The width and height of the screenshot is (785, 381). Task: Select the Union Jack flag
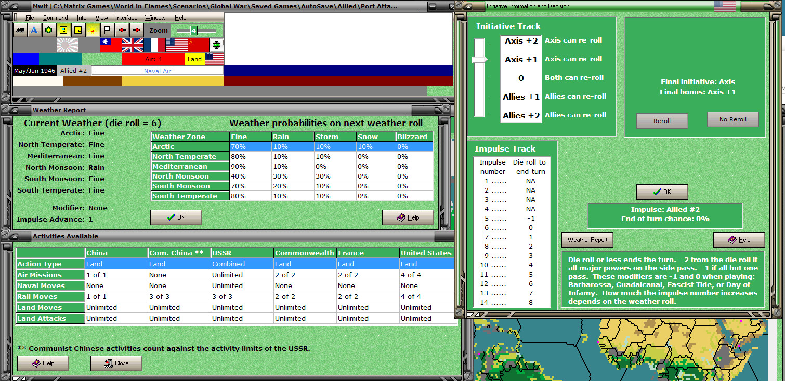[133, 45]
